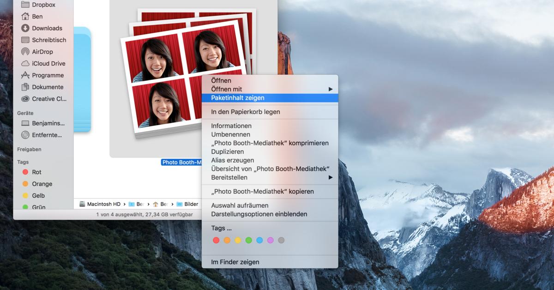Click the Bilder folder icon in path bar
Image resolution: width=554 pixels, height=290 pixels.
180,204
